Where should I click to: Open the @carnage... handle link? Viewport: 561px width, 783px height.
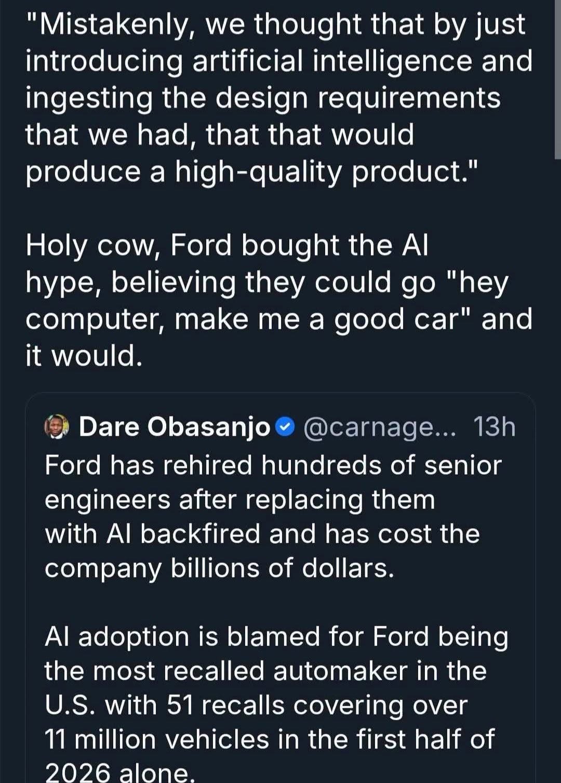[380, 427]
